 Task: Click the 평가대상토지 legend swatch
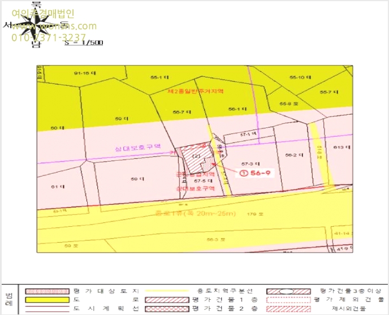(47, 291)
